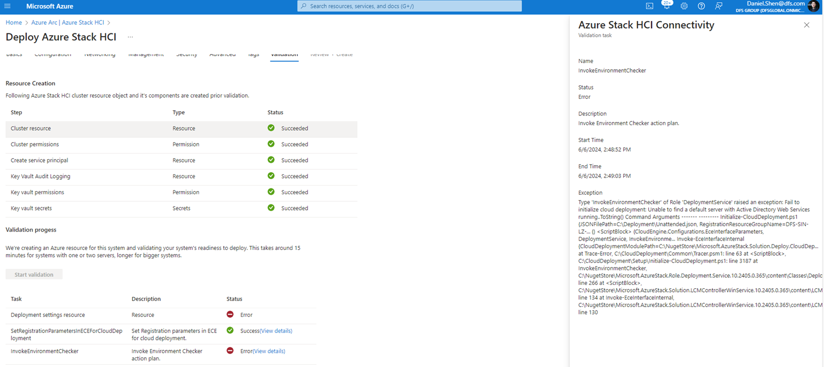This screenshot has height=367, width=824.
Task: Click green check icon for Cluster resource
Action: pos(271,128)
